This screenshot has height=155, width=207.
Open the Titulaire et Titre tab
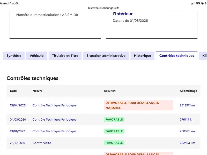tap(65, 56)
